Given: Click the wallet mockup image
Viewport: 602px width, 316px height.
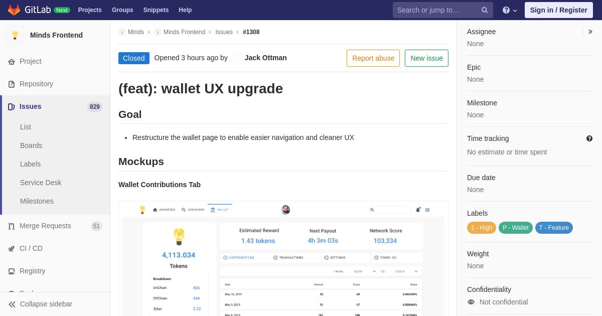Looking at the screenshot, I should 283,259.
